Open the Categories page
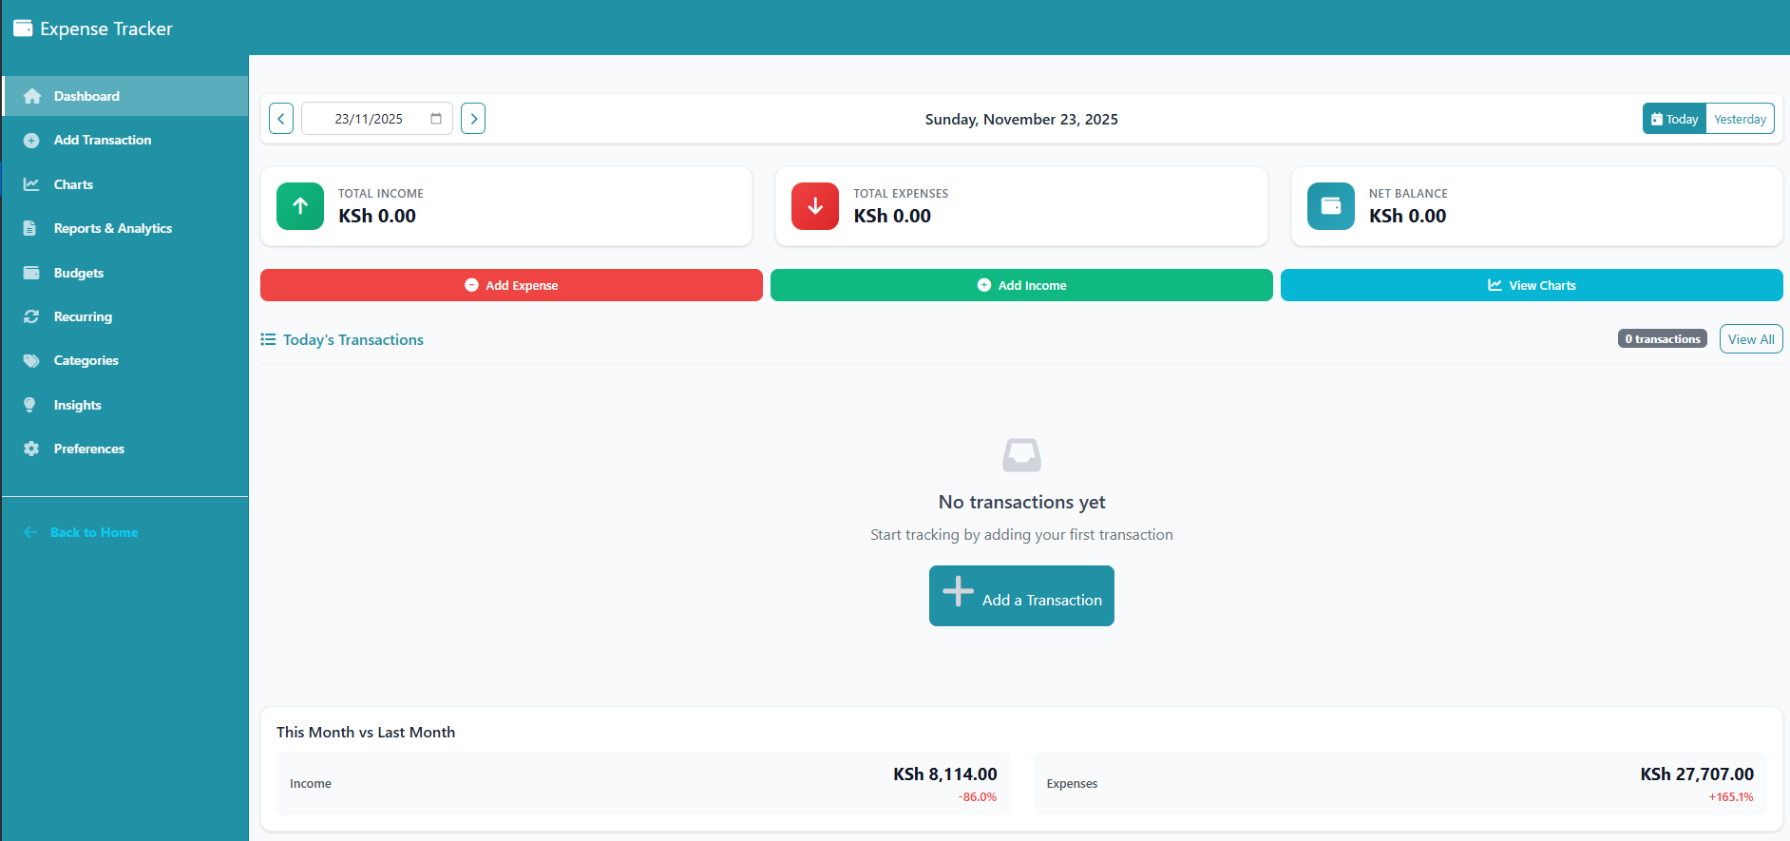Image resolution: width=1790 pixels, height=841 pixels. [x=125, y=361]
